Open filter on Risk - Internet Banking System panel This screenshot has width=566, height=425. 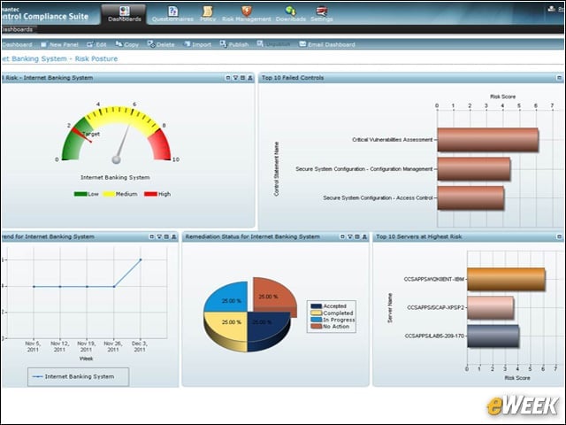(235, 78)
